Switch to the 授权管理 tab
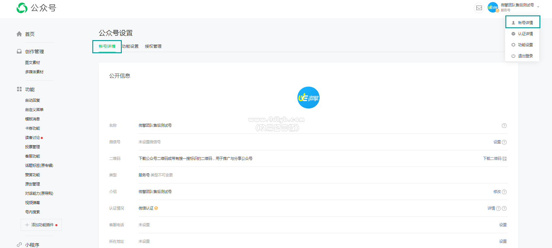Viewport: 552px width, 248px height. 153,46
